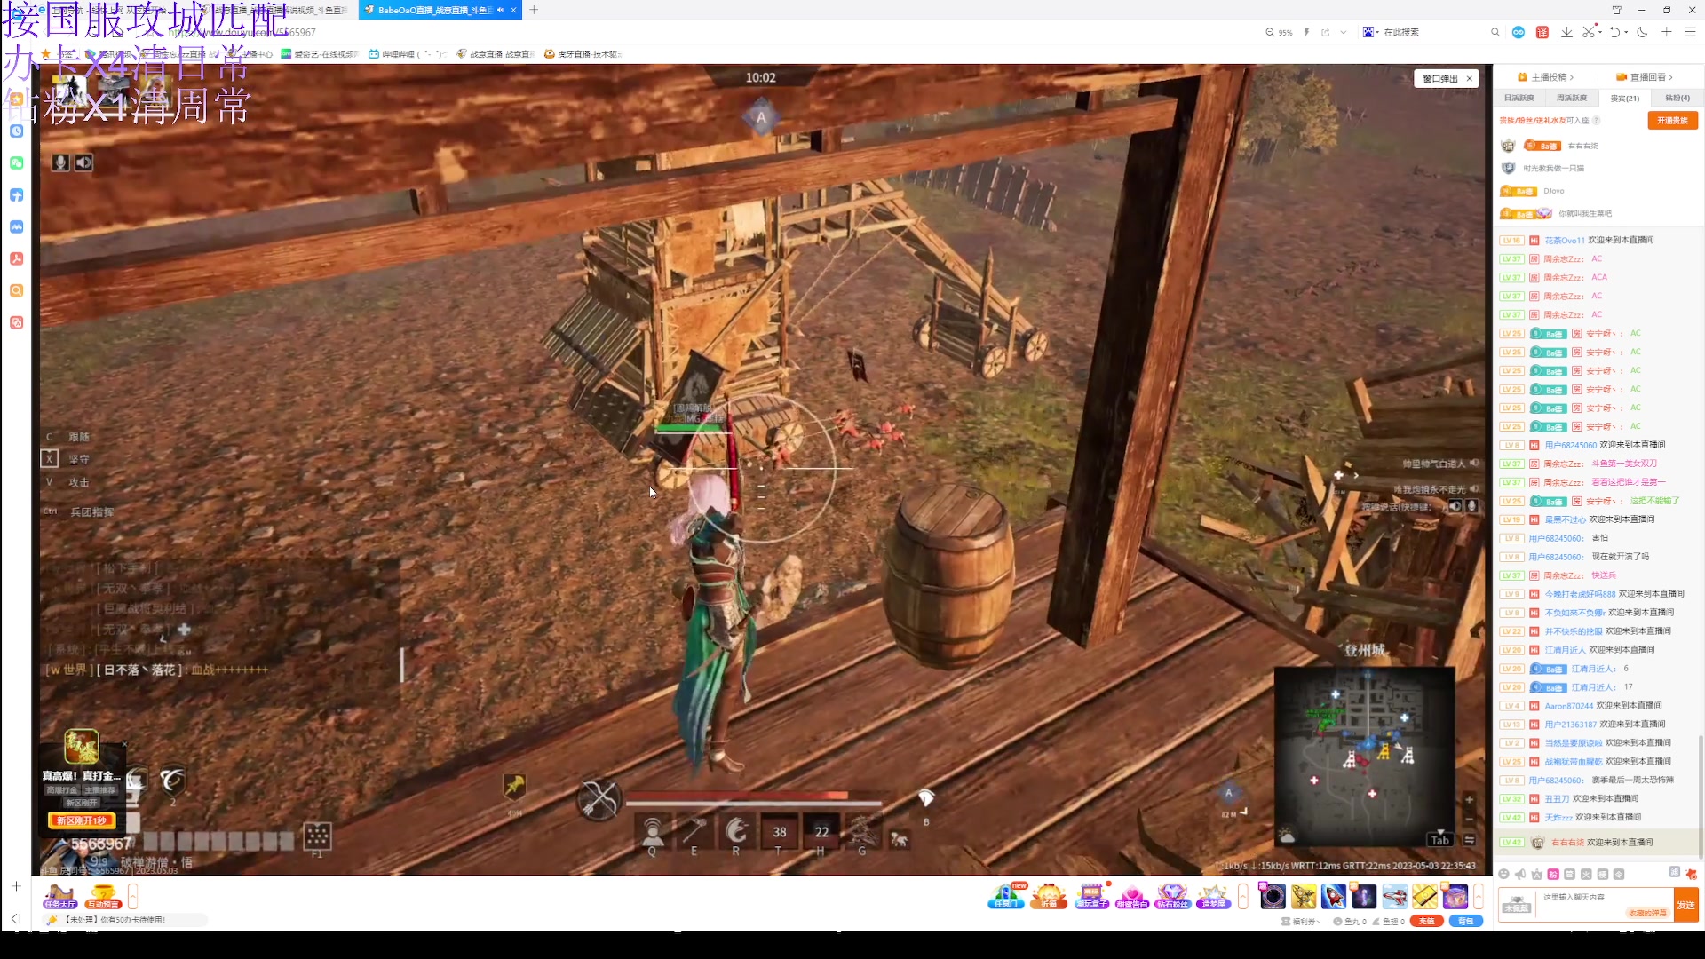This screenshot has width=1705, height=959.
Task: Send the black hole ring gift
Action: click(1273, 896)
